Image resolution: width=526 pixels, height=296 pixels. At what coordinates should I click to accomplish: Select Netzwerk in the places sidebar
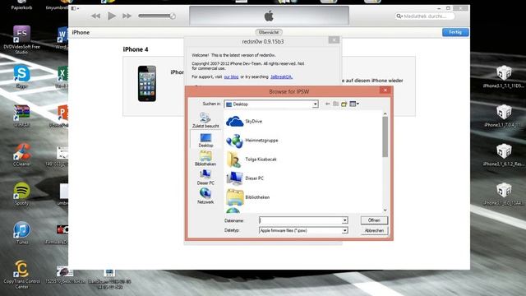point(205,197)
